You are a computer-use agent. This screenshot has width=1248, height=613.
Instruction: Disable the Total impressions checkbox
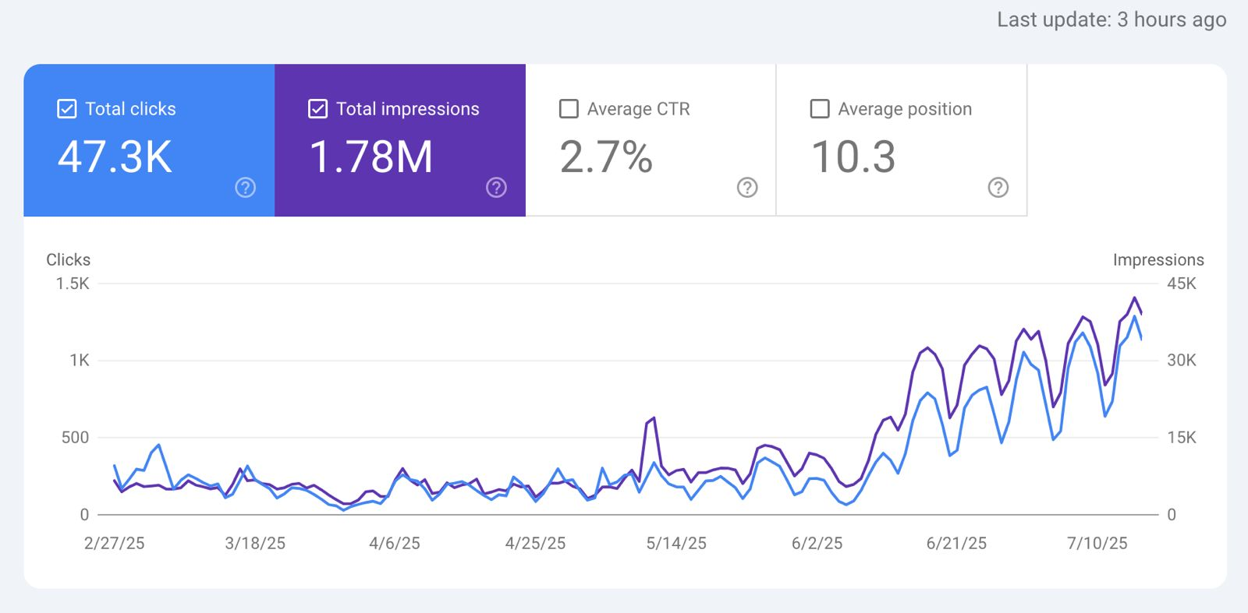(x=317, y=109)
